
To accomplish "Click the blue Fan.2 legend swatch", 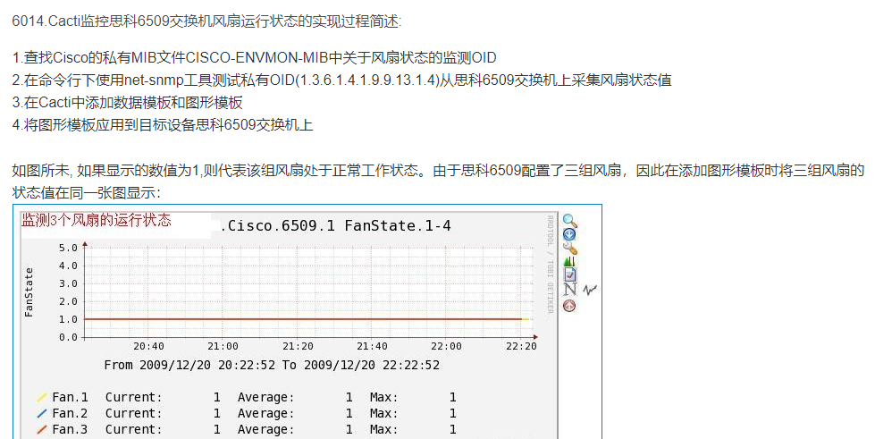I will click(42, 414).
